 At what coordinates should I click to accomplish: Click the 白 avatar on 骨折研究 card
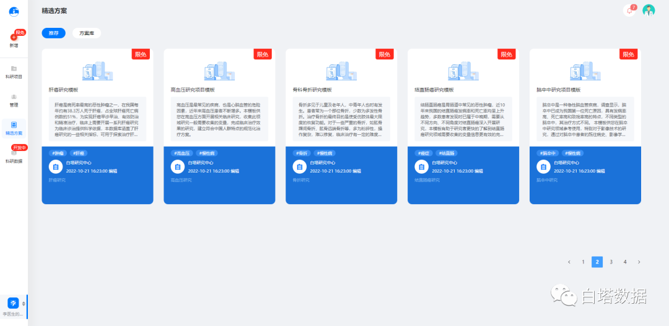[300, 166]
